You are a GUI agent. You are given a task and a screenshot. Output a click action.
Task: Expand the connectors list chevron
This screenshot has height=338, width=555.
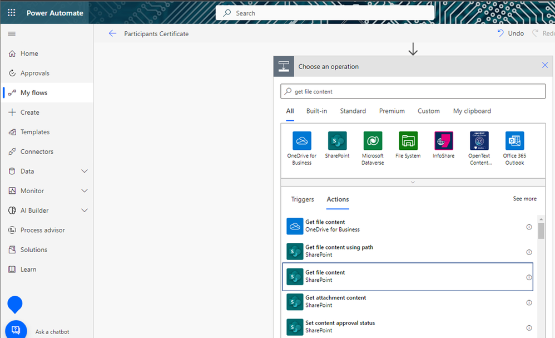click(413, 182)
